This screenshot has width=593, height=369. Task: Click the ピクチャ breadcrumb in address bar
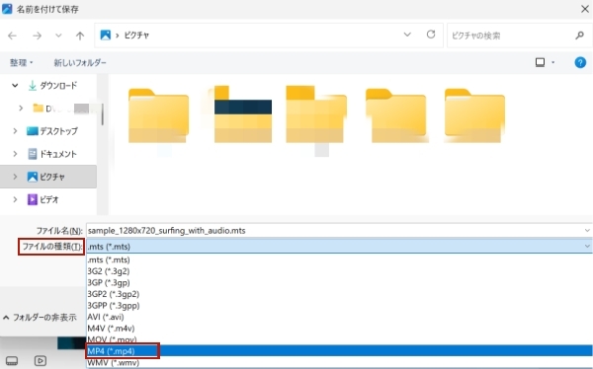[x=136, y=36]
